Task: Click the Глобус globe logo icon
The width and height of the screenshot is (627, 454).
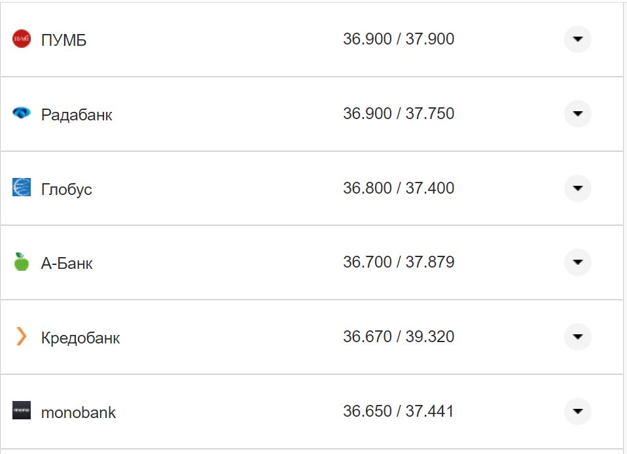Action: click(22, 188)
